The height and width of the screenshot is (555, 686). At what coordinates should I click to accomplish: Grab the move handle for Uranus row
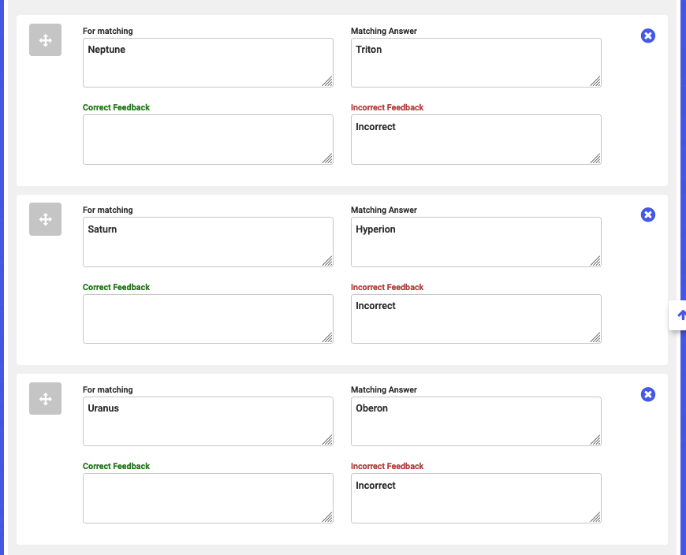click(x=46, y=398)
